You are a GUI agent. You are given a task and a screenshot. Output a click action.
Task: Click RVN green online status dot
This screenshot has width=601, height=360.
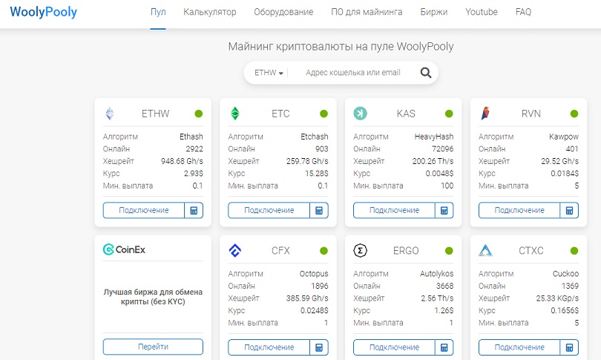(x=574, y=114)
